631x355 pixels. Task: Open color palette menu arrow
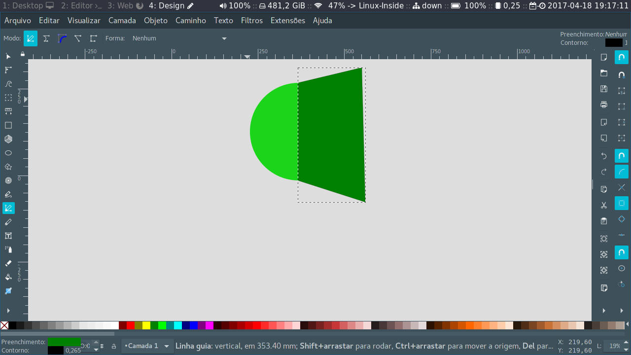(x=628, y=325)
